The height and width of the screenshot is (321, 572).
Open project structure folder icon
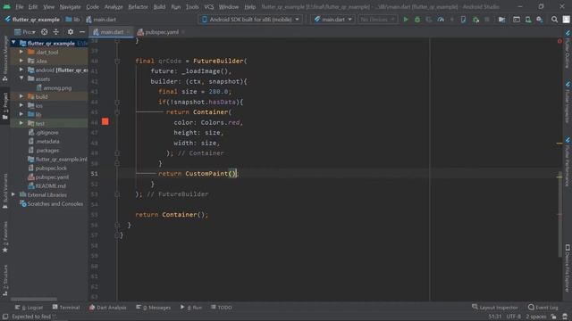pyautogui.click(x=502, y=20)
